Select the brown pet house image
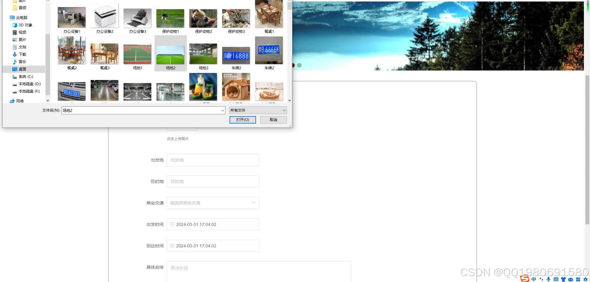 (236, 87)
